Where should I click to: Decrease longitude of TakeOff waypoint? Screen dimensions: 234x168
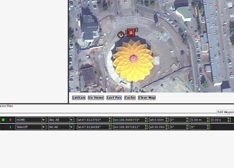[x=146, y=128]
